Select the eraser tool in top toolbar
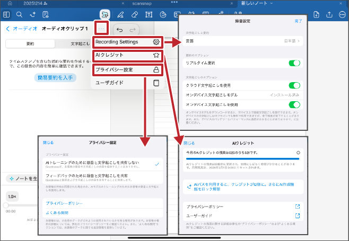This screenshot has width=349, height=241. click(x=134, y=14)
